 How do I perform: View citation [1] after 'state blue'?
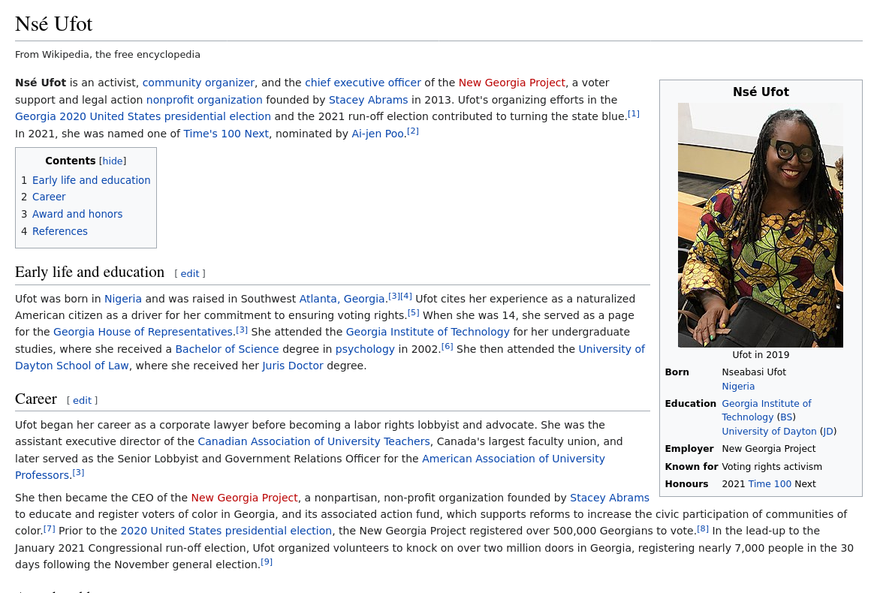(634, 113)
